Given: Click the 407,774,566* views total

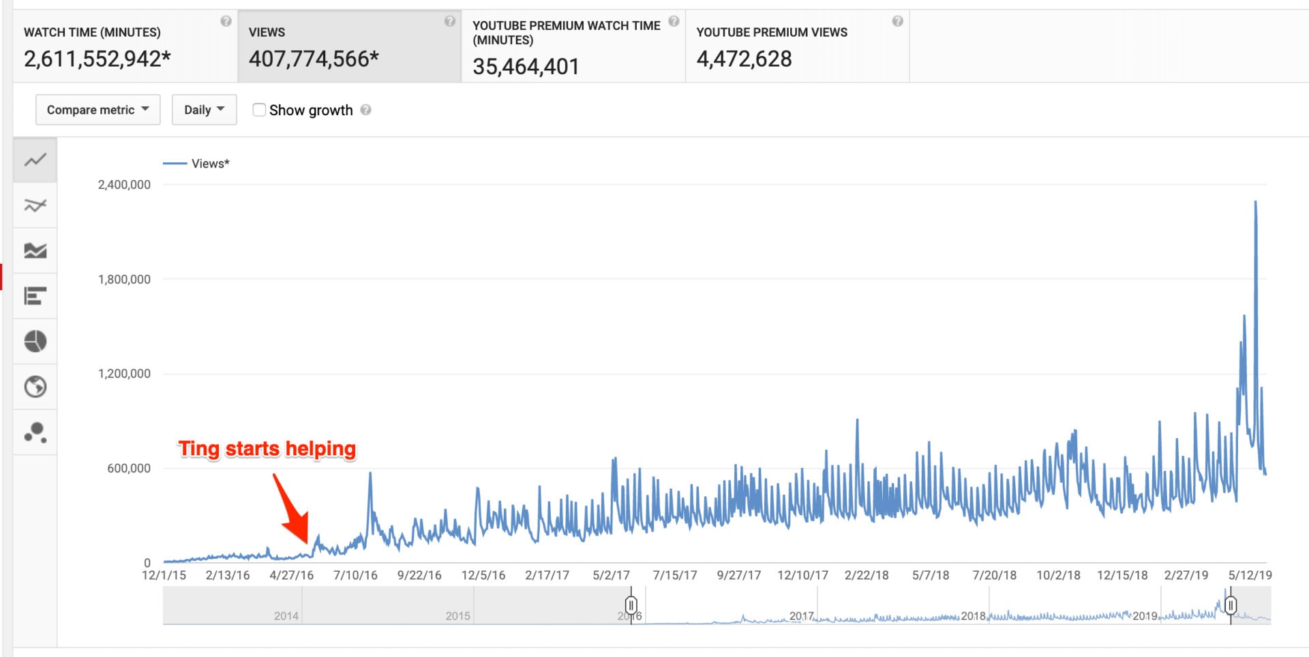Looking at the screenshot, I should pyautogui.click(x=314, y=59).
